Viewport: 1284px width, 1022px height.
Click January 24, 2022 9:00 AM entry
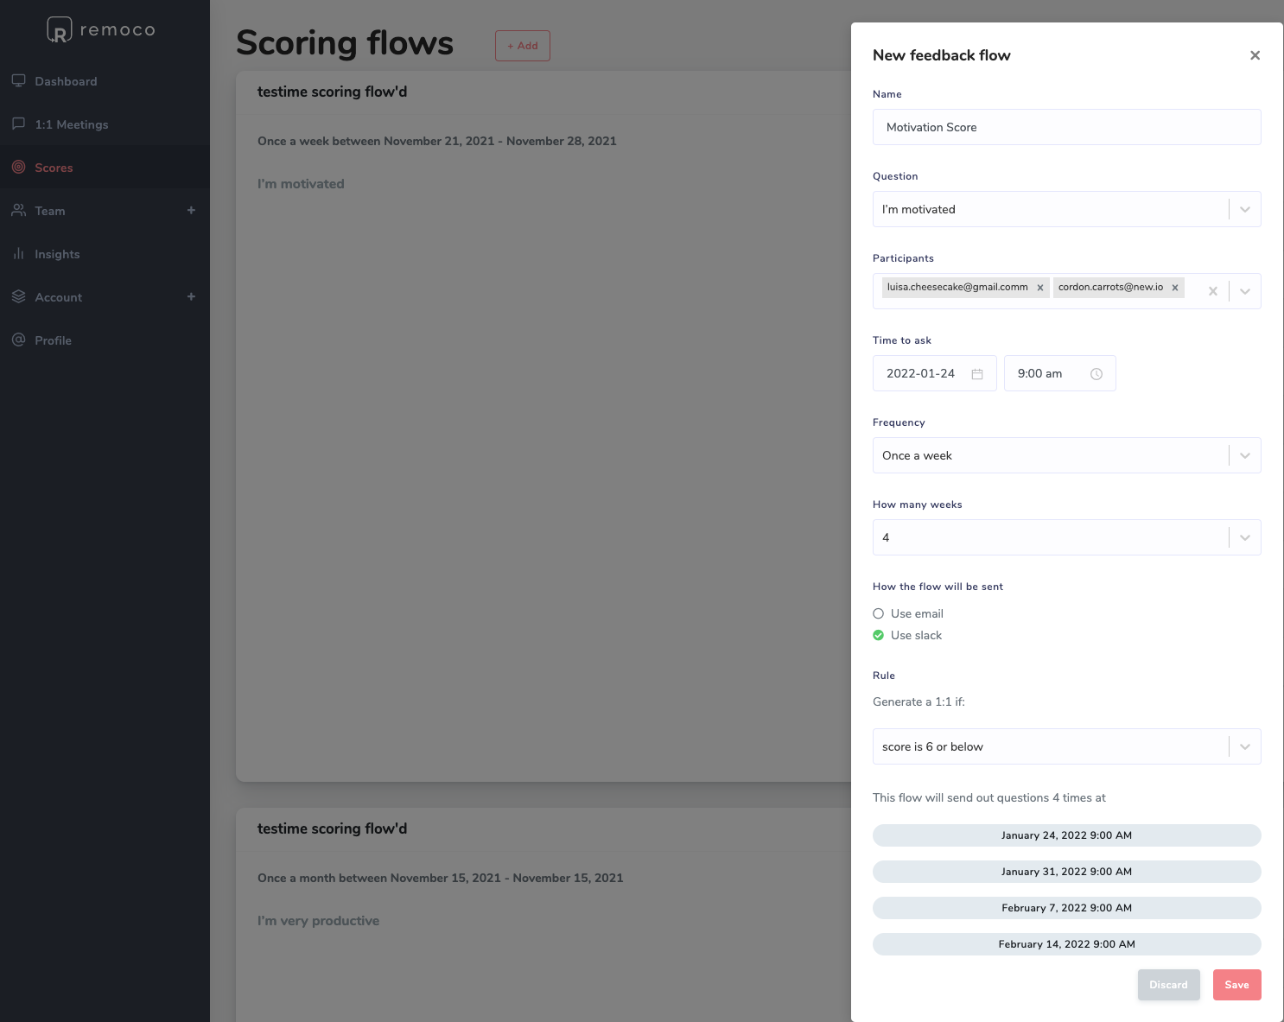[x=1066, y=835]
